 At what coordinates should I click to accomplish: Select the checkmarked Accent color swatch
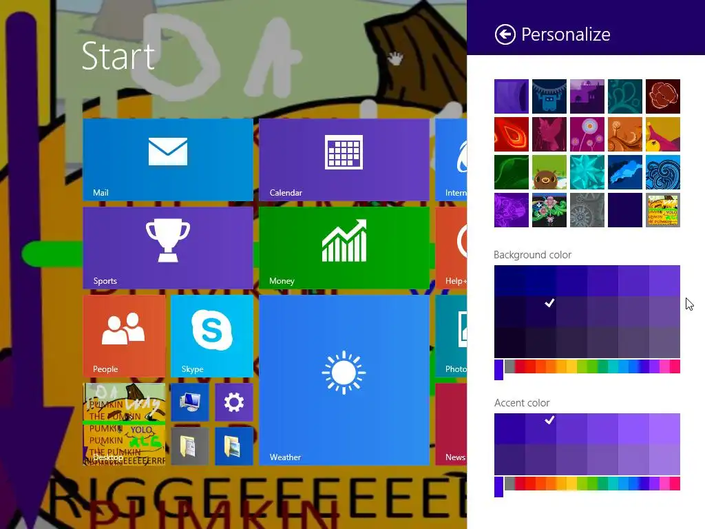[x=540, y=428]
